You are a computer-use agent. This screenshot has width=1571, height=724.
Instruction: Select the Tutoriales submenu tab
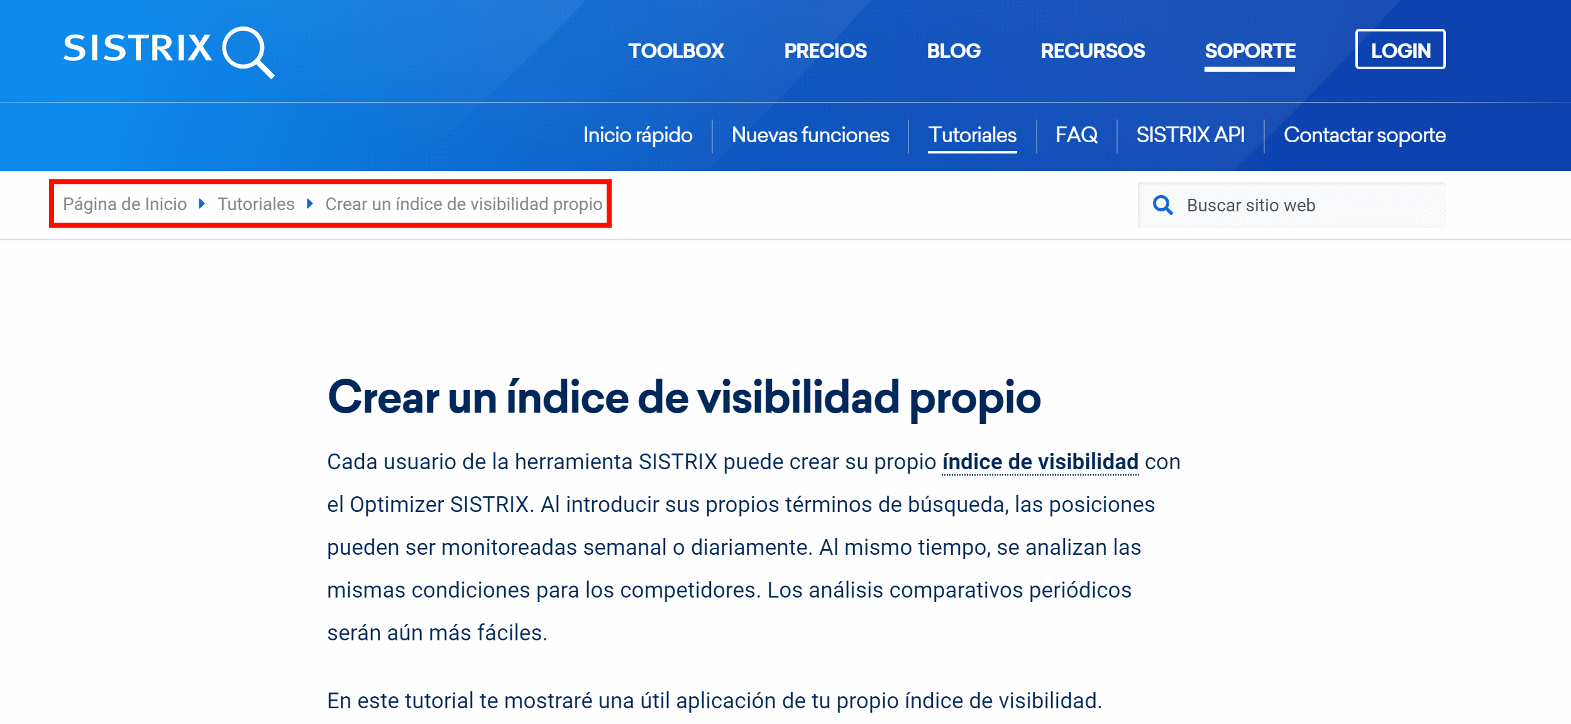[x=972, y=135]
